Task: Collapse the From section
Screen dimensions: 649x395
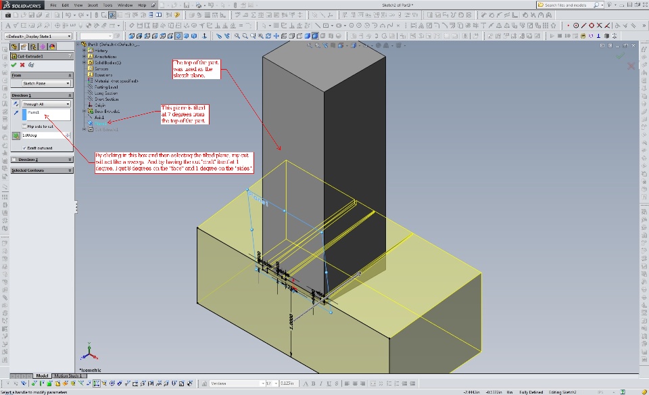Action: coord(70,75)
